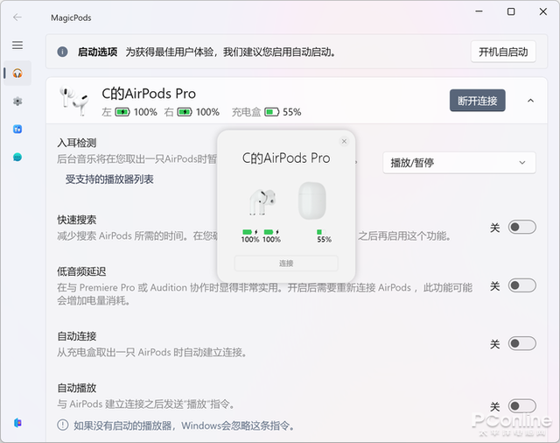The image size is (560, 443).
Task: Click the 55% case battery in popup
Action: click(324, 236)
